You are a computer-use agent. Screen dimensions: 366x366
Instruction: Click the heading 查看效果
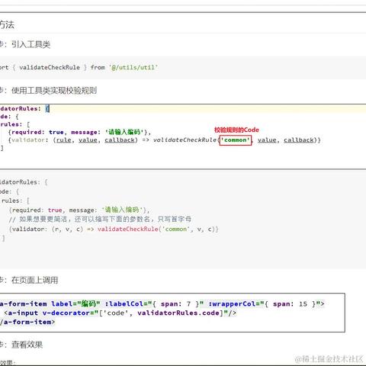coord(27,345)
